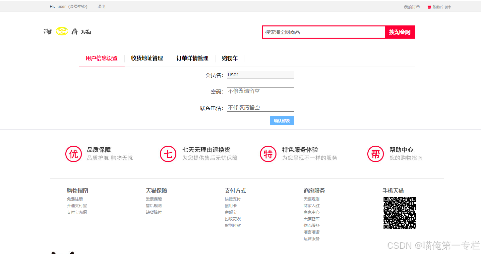Click the 联系电话 phone input field

pyautogui.click(x=260, y=108)
